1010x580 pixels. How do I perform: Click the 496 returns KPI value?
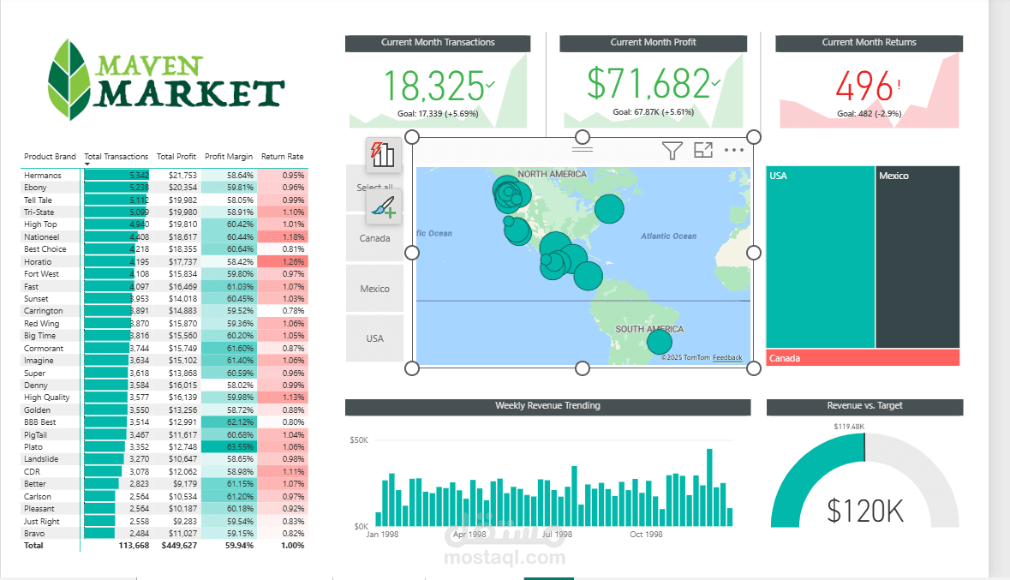(864, 87)
